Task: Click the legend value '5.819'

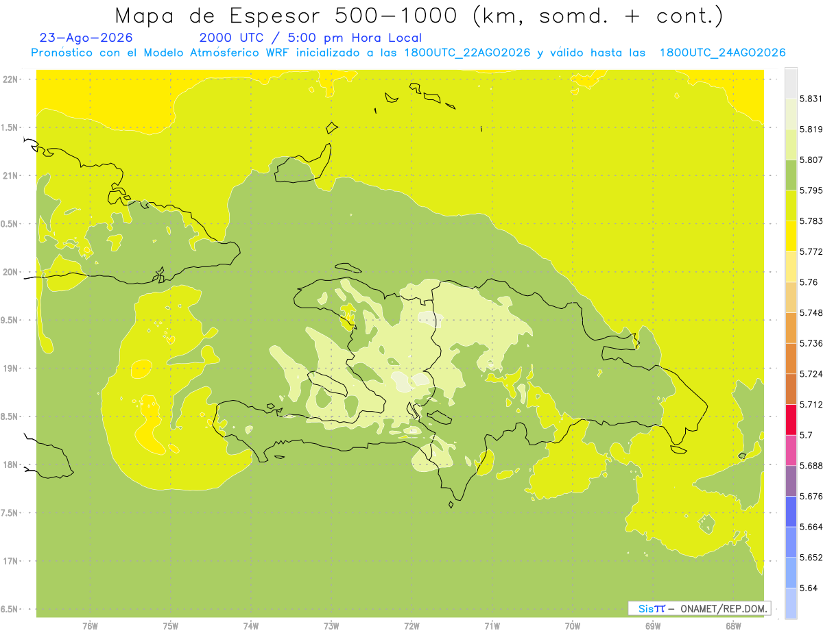Action: (x=811, y=129)
